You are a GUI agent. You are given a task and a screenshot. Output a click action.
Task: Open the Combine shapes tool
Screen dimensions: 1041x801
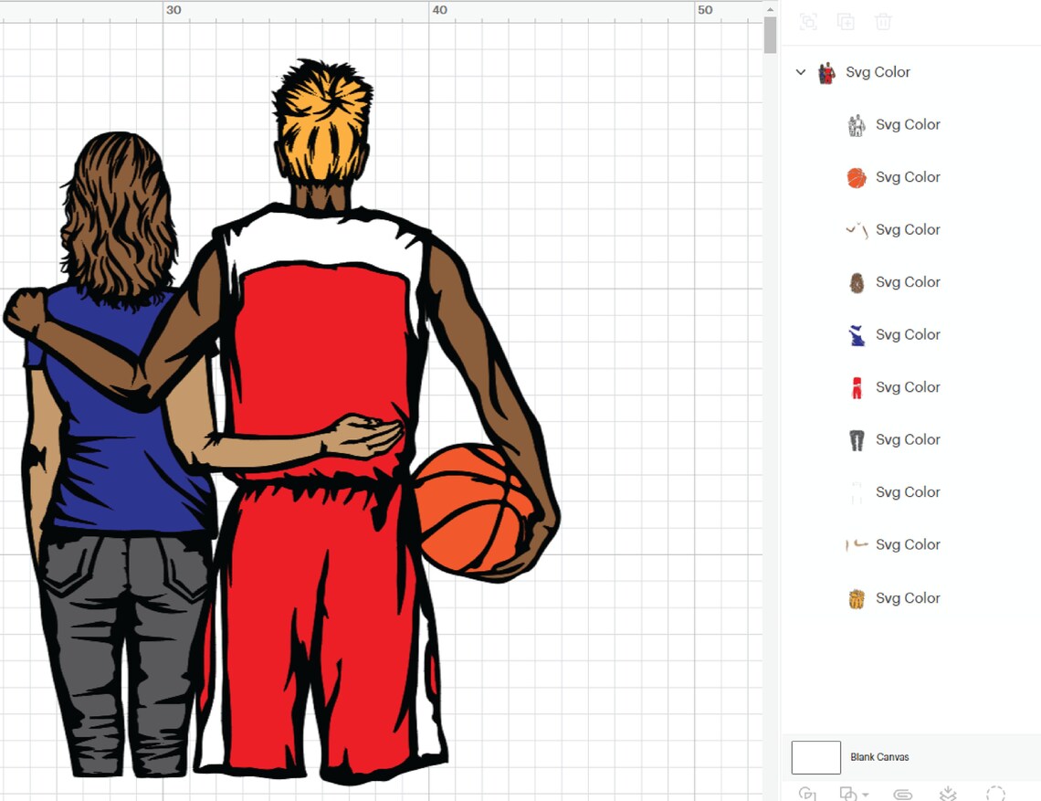[x=847, y=794]
